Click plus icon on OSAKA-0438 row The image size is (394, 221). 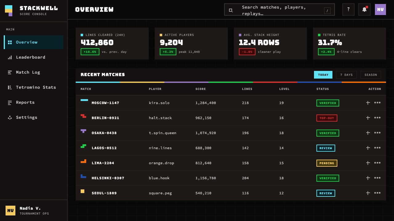coord(368,133)
